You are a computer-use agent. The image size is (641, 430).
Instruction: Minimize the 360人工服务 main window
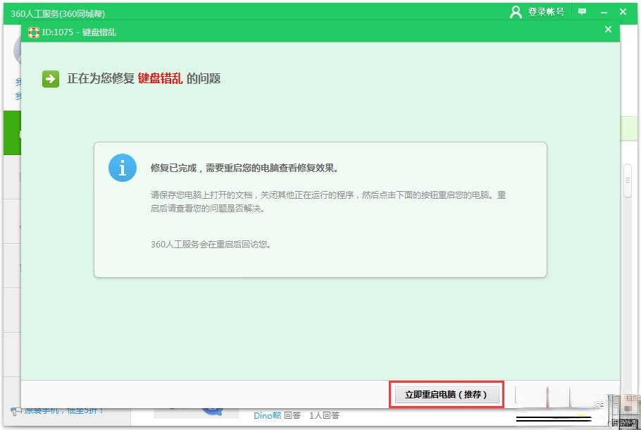click(604, 12)
